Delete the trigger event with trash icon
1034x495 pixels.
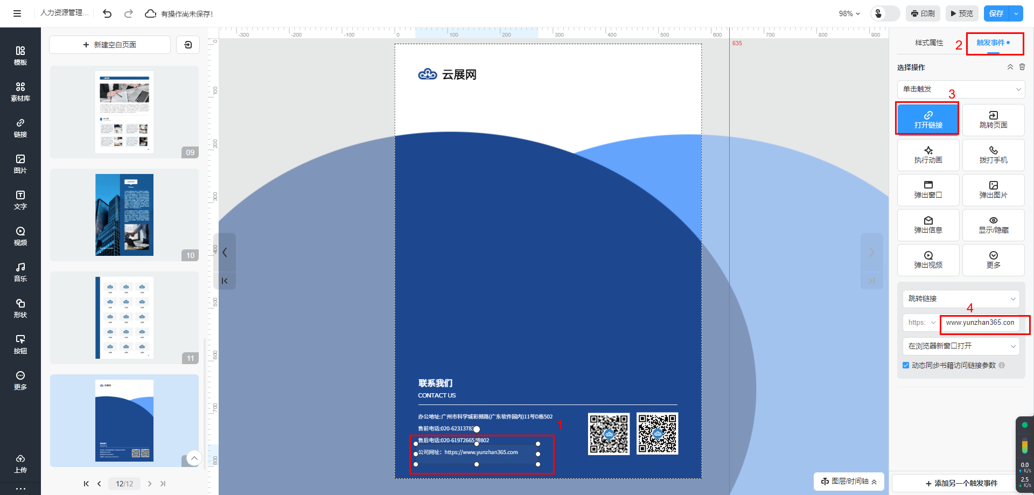[x=1022, y=67]
